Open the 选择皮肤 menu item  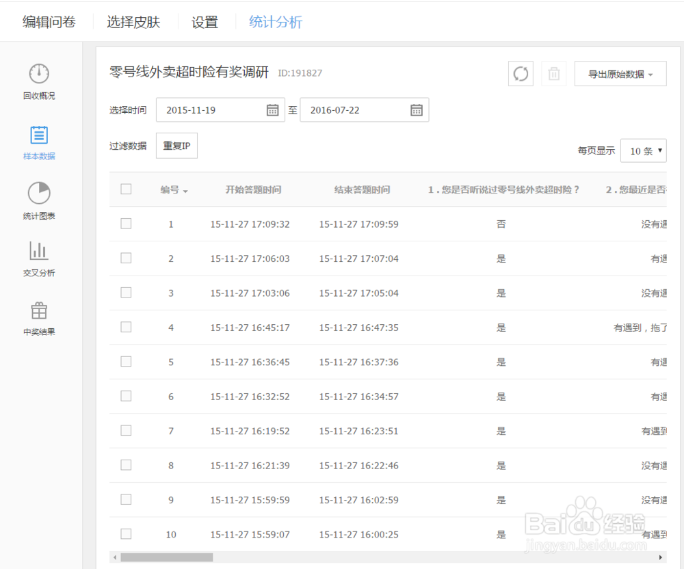coord(133,21)
